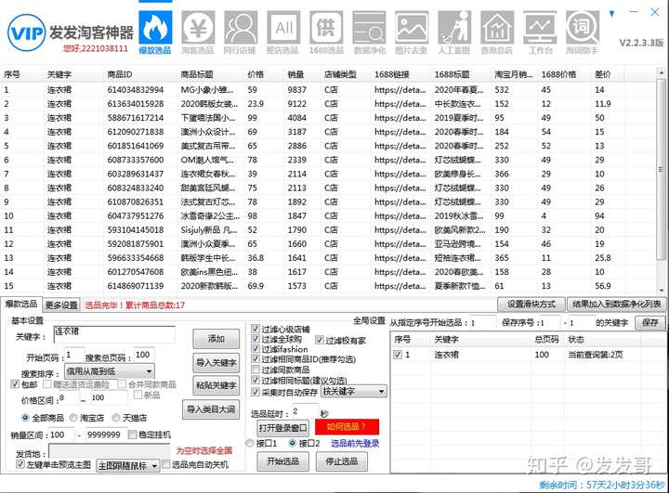Image resolution: width=669 pixels, height=493 pixels.
Task: Click the 搜索总页码 field showing 100
Action: [x=144, y=355]
